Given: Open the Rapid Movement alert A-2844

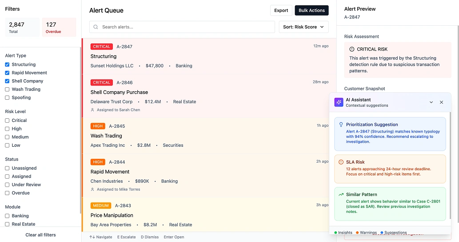Looking at the screenshot, I should [209, 176].
